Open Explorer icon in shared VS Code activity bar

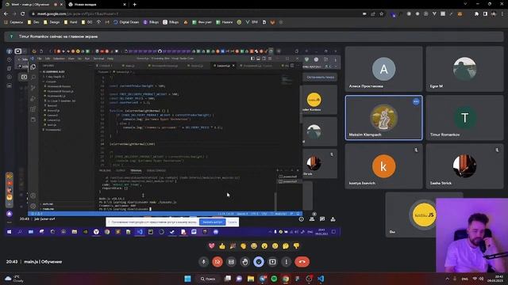click(33, 66)
